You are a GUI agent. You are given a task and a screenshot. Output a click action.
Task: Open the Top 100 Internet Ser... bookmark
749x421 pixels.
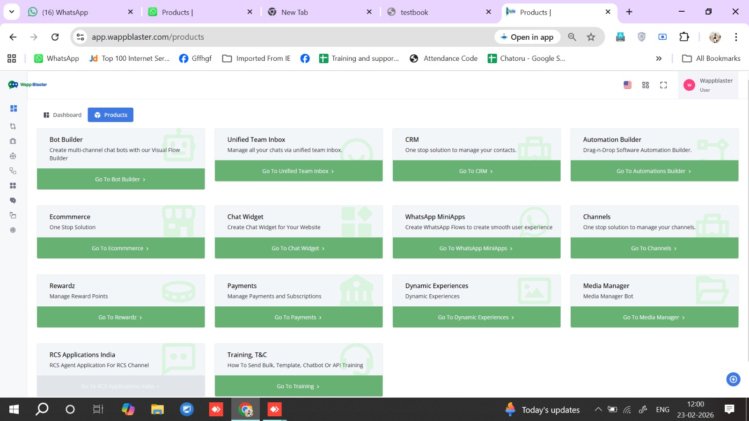click(130, 58)
